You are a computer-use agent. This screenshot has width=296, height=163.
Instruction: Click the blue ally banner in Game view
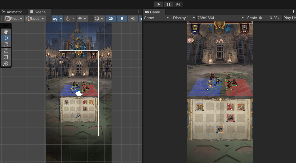(195, 29)
